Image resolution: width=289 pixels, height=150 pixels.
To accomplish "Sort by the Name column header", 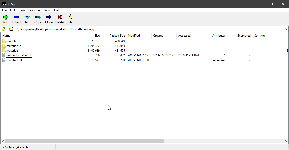I will tap(38, 36).
